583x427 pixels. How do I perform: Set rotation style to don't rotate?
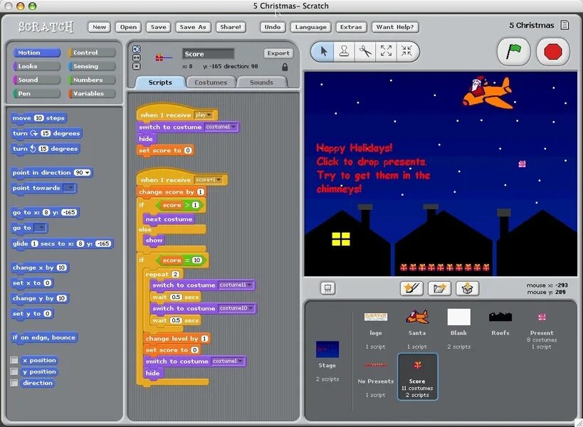(137, 66)
